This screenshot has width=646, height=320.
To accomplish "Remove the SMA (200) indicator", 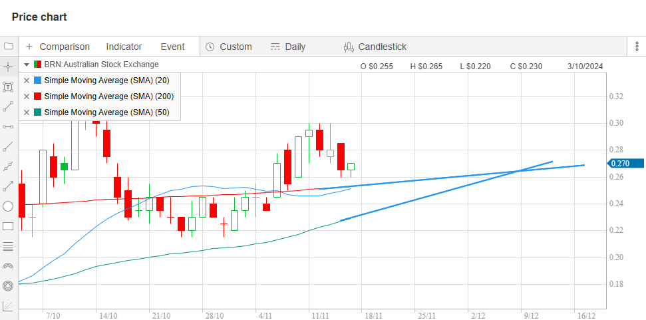I will pyautogui.click(x=27, y=96).
